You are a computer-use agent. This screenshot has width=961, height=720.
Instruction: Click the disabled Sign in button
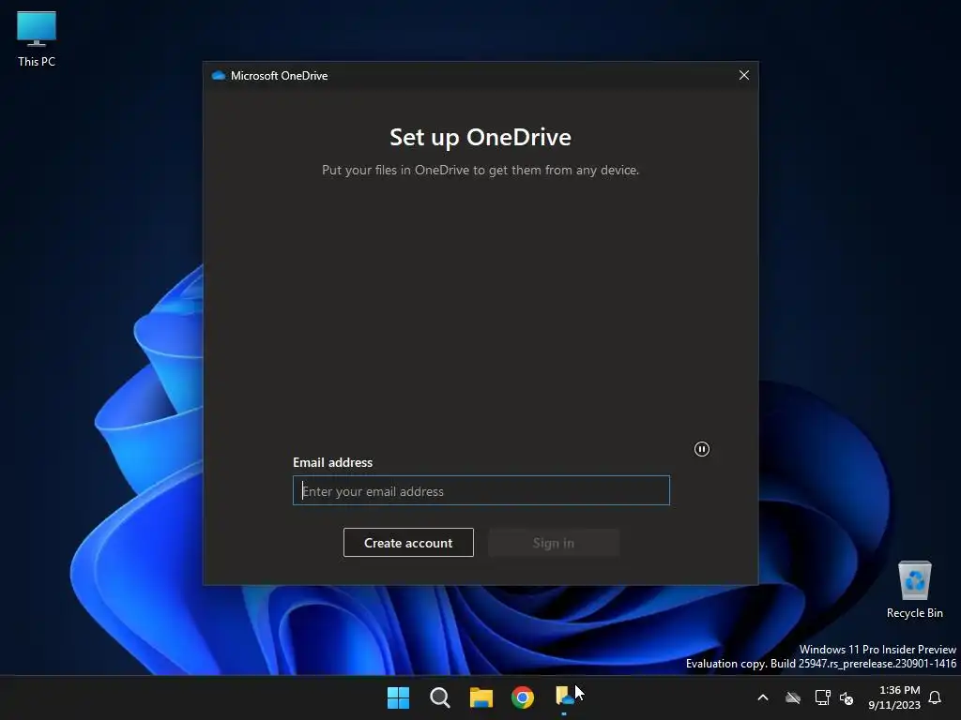click(554, 543)
